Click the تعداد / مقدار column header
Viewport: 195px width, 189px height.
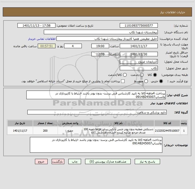click(45, 123)
